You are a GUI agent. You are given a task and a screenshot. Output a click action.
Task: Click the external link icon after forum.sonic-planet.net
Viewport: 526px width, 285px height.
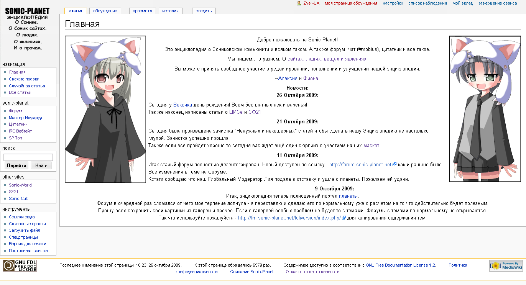click(x=394, y=165)
